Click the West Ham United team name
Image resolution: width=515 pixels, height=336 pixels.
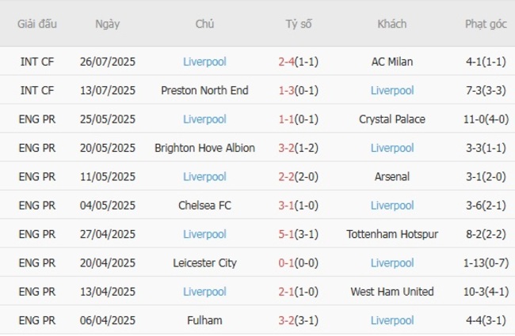pos(391,292)
